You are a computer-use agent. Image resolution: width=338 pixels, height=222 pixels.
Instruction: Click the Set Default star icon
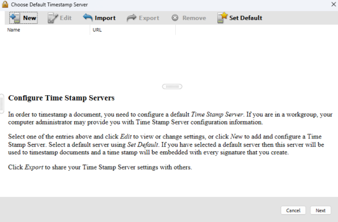(222, 18)
